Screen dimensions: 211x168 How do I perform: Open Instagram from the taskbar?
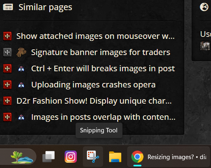pyautogui.click(x=71, y=157)
